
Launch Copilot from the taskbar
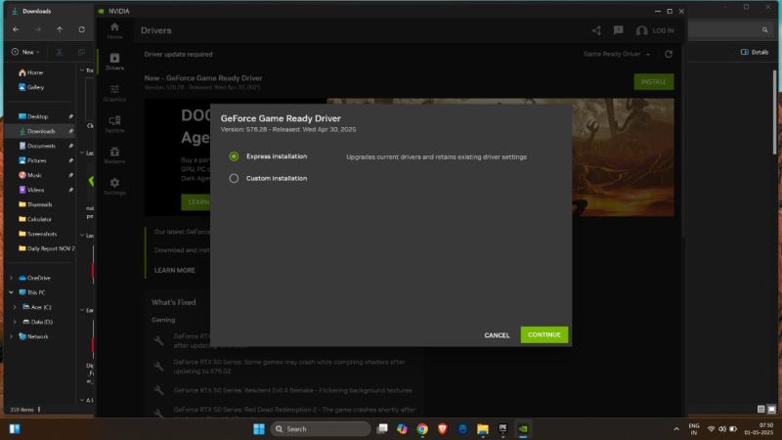click(402, 429)
